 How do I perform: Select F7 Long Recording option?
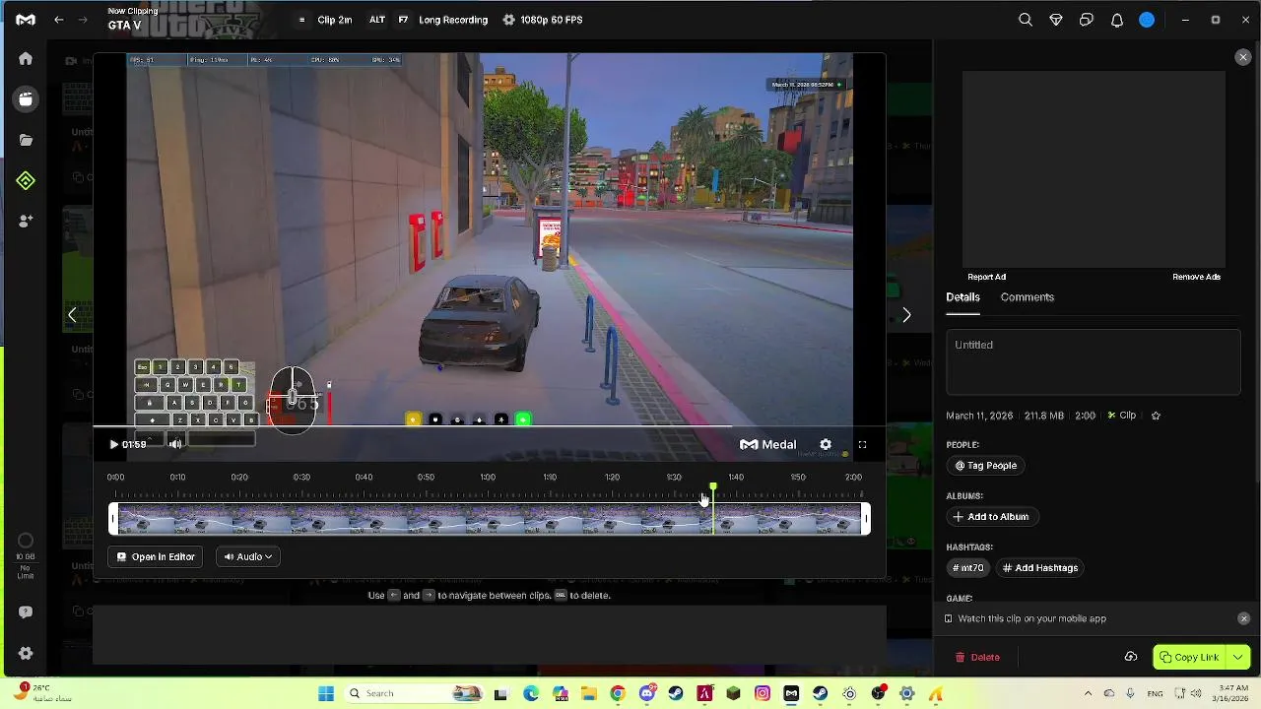pos(442,20)
